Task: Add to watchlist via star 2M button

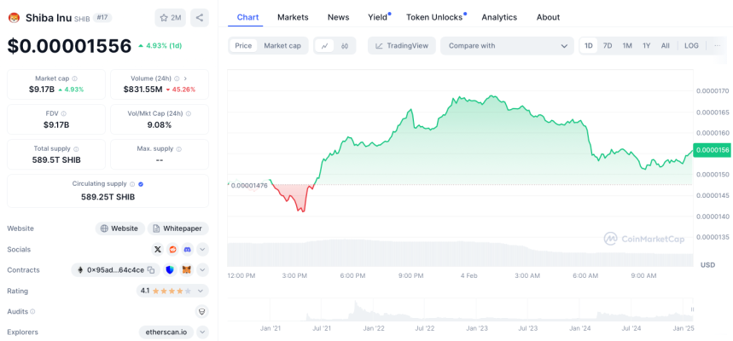Action: (170, 18)
